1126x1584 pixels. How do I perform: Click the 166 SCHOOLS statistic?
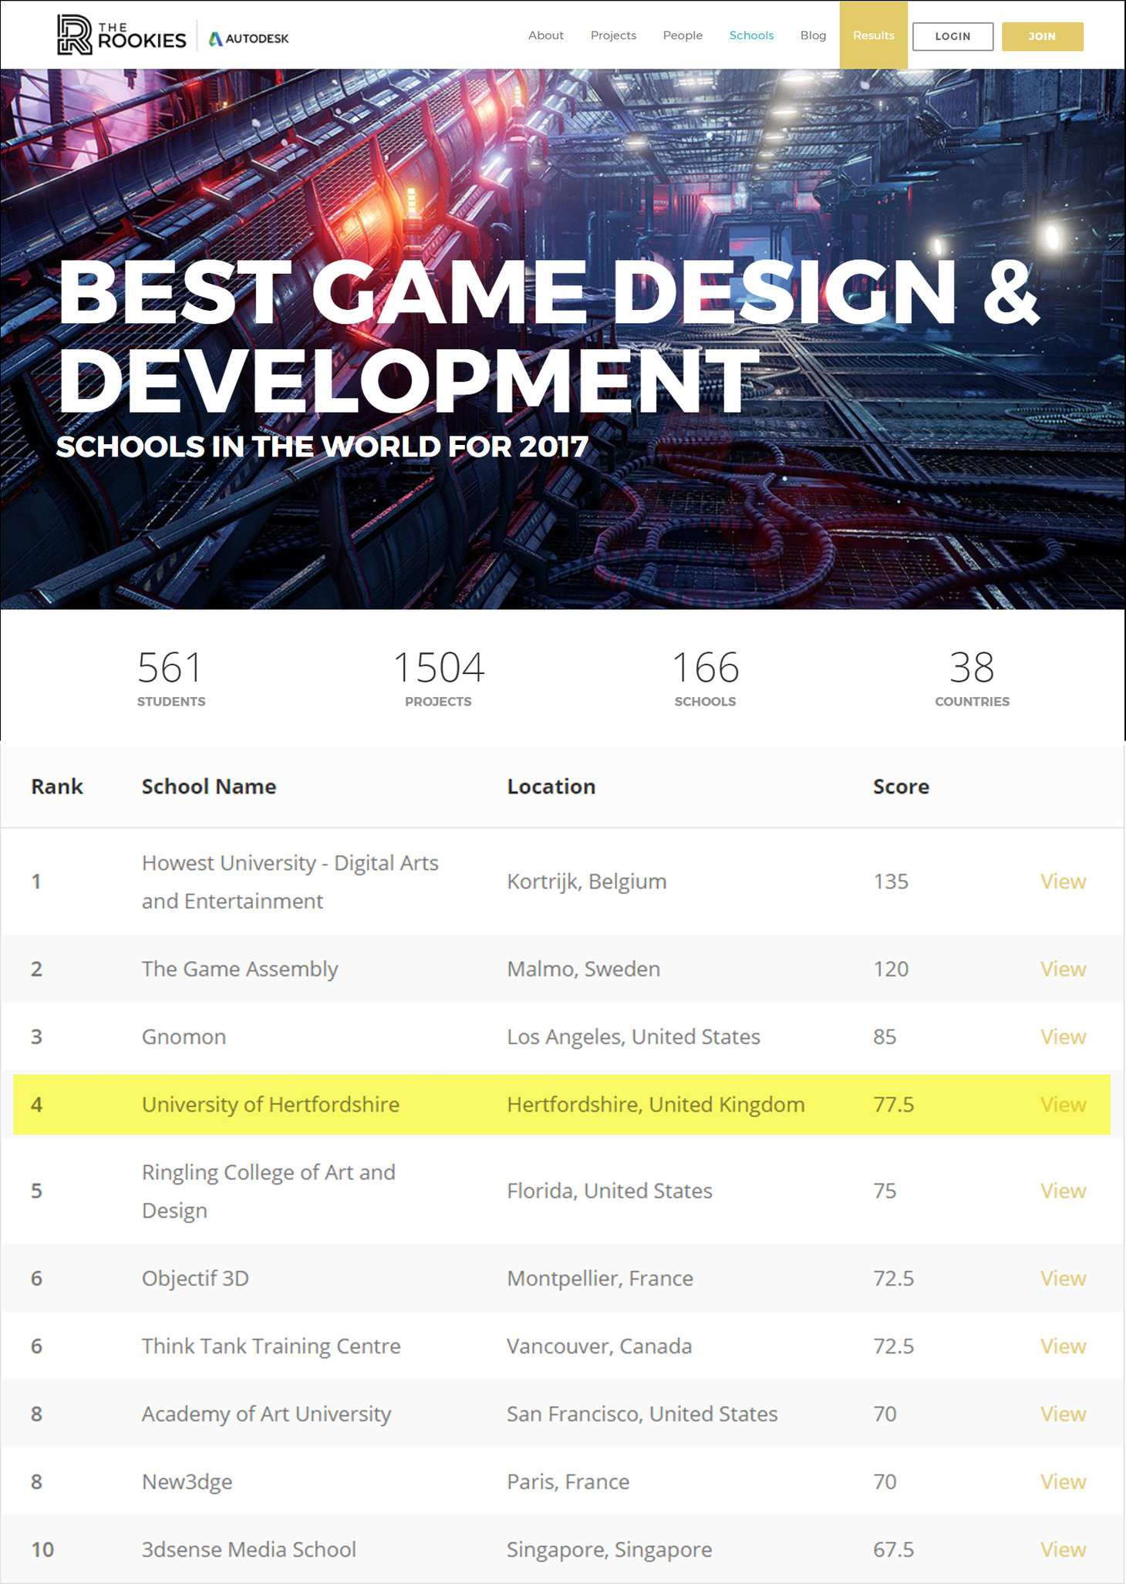(x=705, y=678)
